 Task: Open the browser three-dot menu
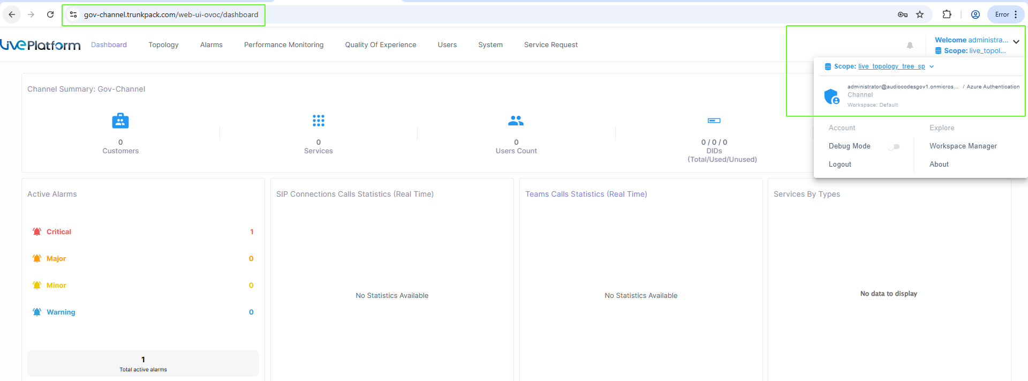pos(1016,14)
